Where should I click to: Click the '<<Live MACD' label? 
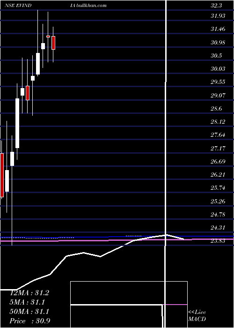(x=197, y=315)
